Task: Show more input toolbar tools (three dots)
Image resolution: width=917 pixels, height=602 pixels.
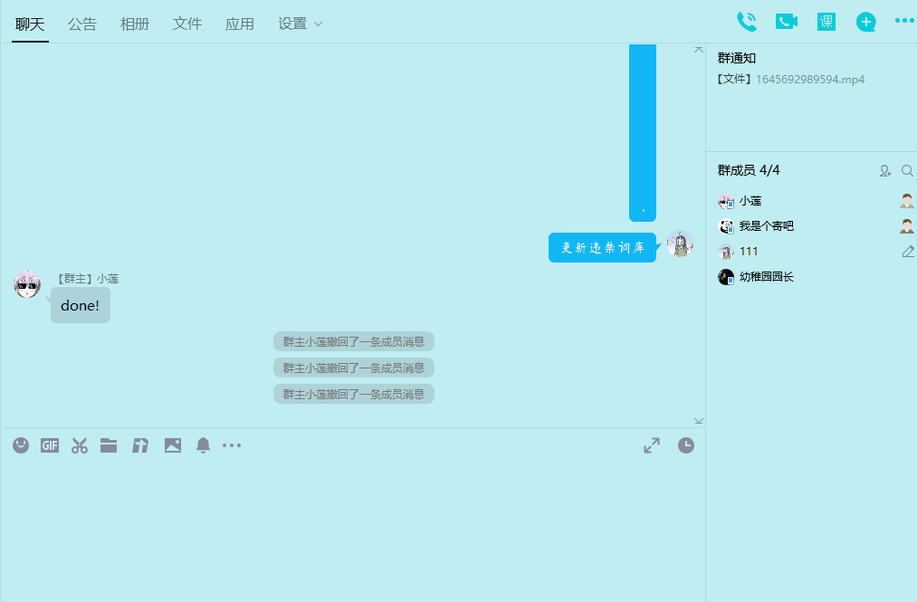Action: point(232,445)
